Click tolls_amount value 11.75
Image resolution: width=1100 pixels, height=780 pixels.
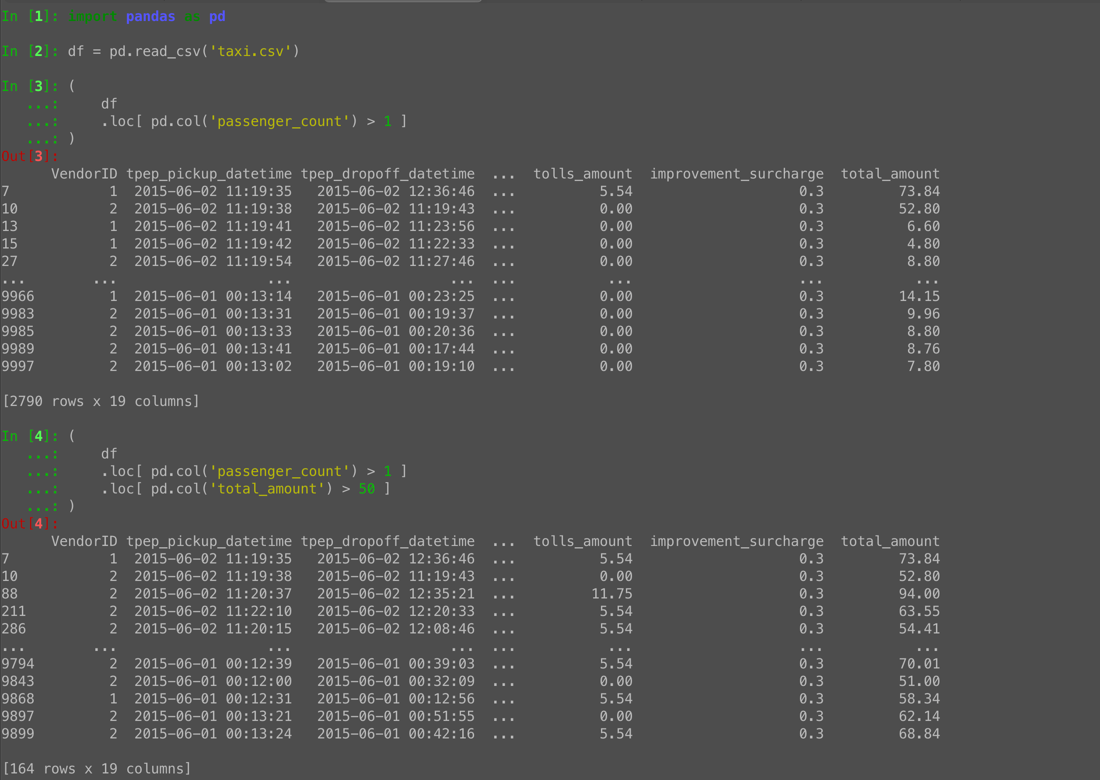612,594
